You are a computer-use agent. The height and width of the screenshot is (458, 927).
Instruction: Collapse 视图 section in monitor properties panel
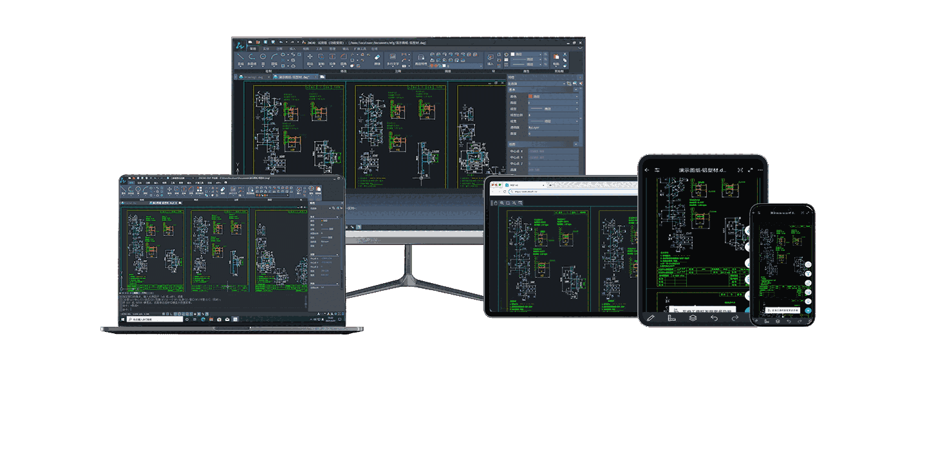point(576,144)
